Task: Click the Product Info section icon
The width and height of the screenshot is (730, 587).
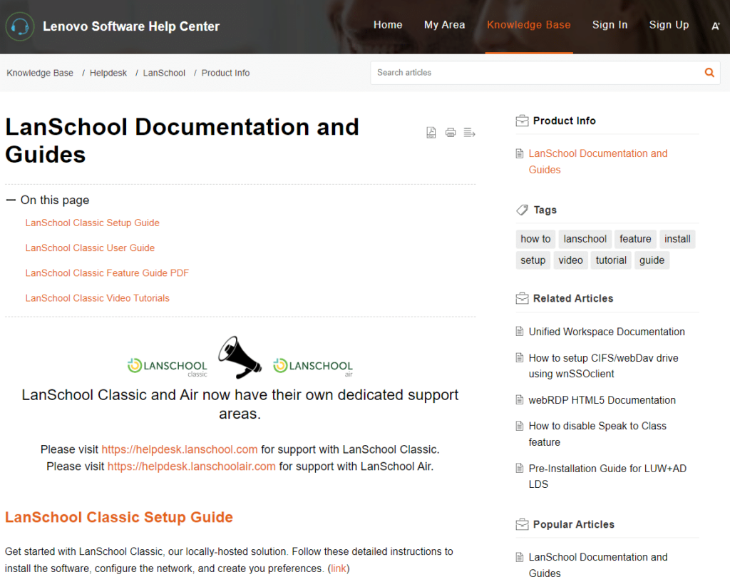Action: click(x=522, y=121)
